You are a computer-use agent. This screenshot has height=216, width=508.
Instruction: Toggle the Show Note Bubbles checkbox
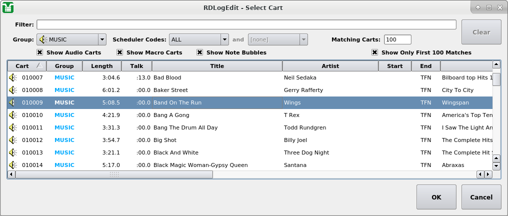pos(200,52)
